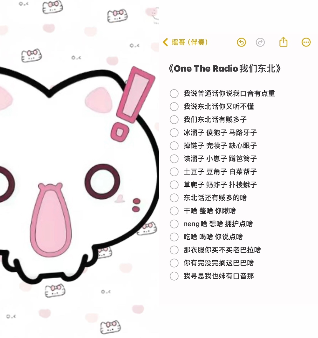Tap the redo arrow icon

[x=260, y=42]
